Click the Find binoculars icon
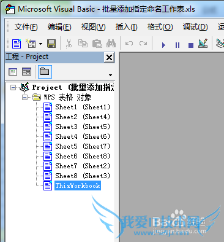The image size is (224, 242). [111, 44]
